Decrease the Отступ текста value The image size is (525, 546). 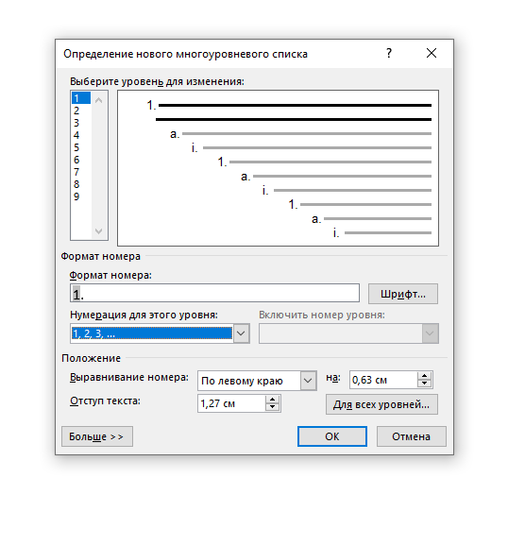[272, 407]
